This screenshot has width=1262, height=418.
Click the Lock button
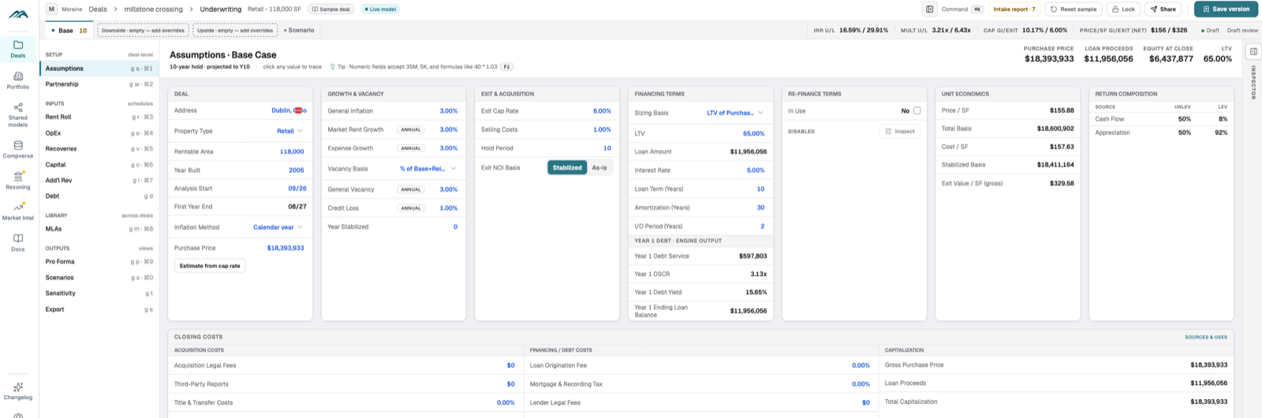pyautogui.click(x=1123, y=9)
